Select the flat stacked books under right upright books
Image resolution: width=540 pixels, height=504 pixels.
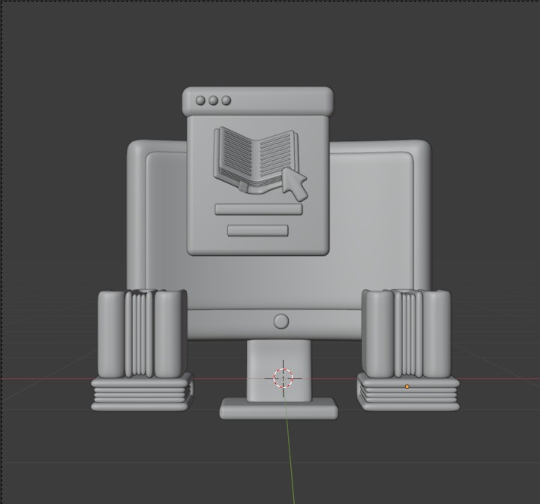point(408,393)
